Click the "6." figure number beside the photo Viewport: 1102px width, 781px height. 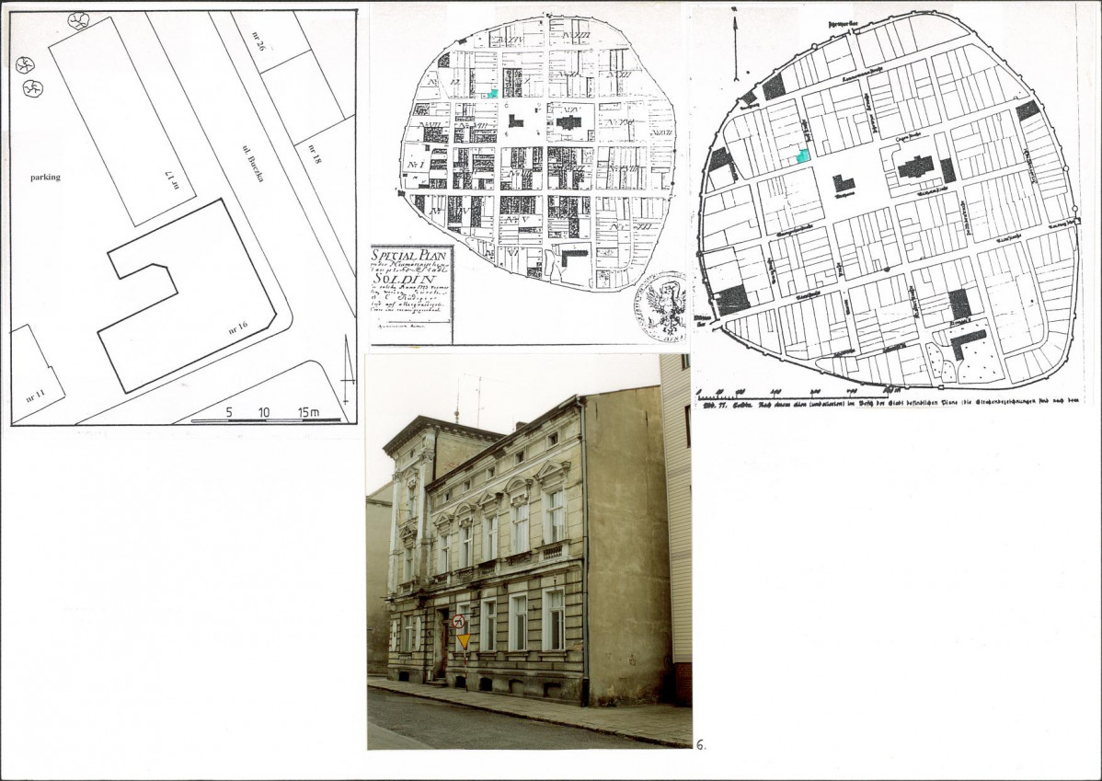pyautogui.click(x=701, y=745)
